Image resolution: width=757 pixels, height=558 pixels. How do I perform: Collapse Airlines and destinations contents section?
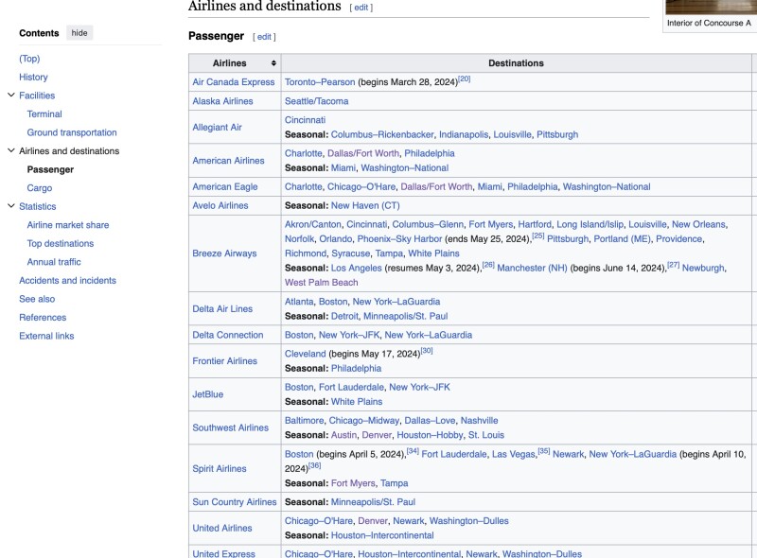tap(10, 151)
